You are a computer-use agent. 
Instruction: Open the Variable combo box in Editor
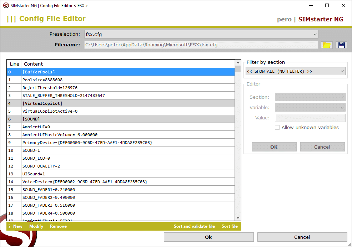310,107
